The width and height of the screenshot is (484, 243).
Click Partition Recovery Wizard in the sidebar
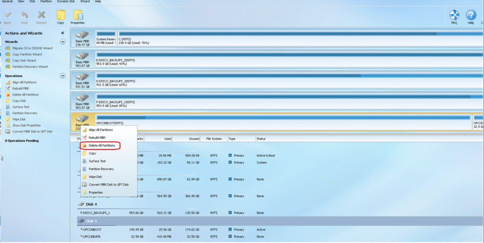tap(30, 67)
